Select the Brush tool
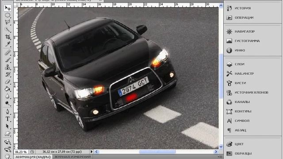 (x=8, y=60)
